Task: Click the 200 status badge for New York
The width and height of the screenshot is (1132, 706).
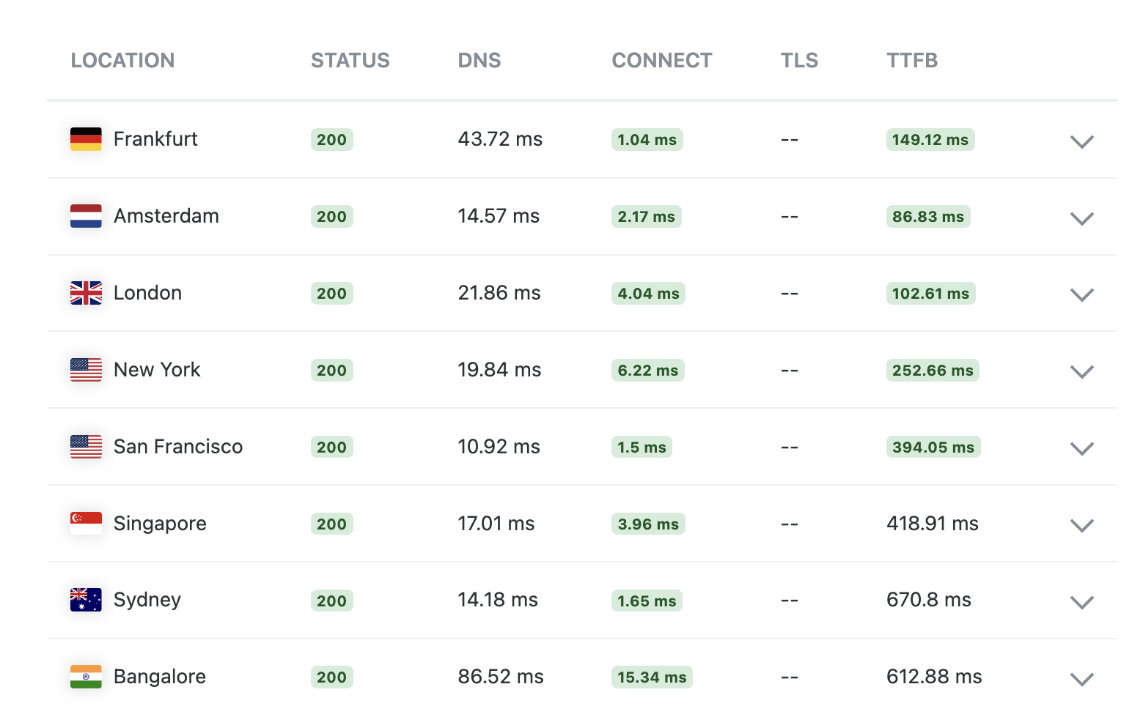Action: click(331, 371)
